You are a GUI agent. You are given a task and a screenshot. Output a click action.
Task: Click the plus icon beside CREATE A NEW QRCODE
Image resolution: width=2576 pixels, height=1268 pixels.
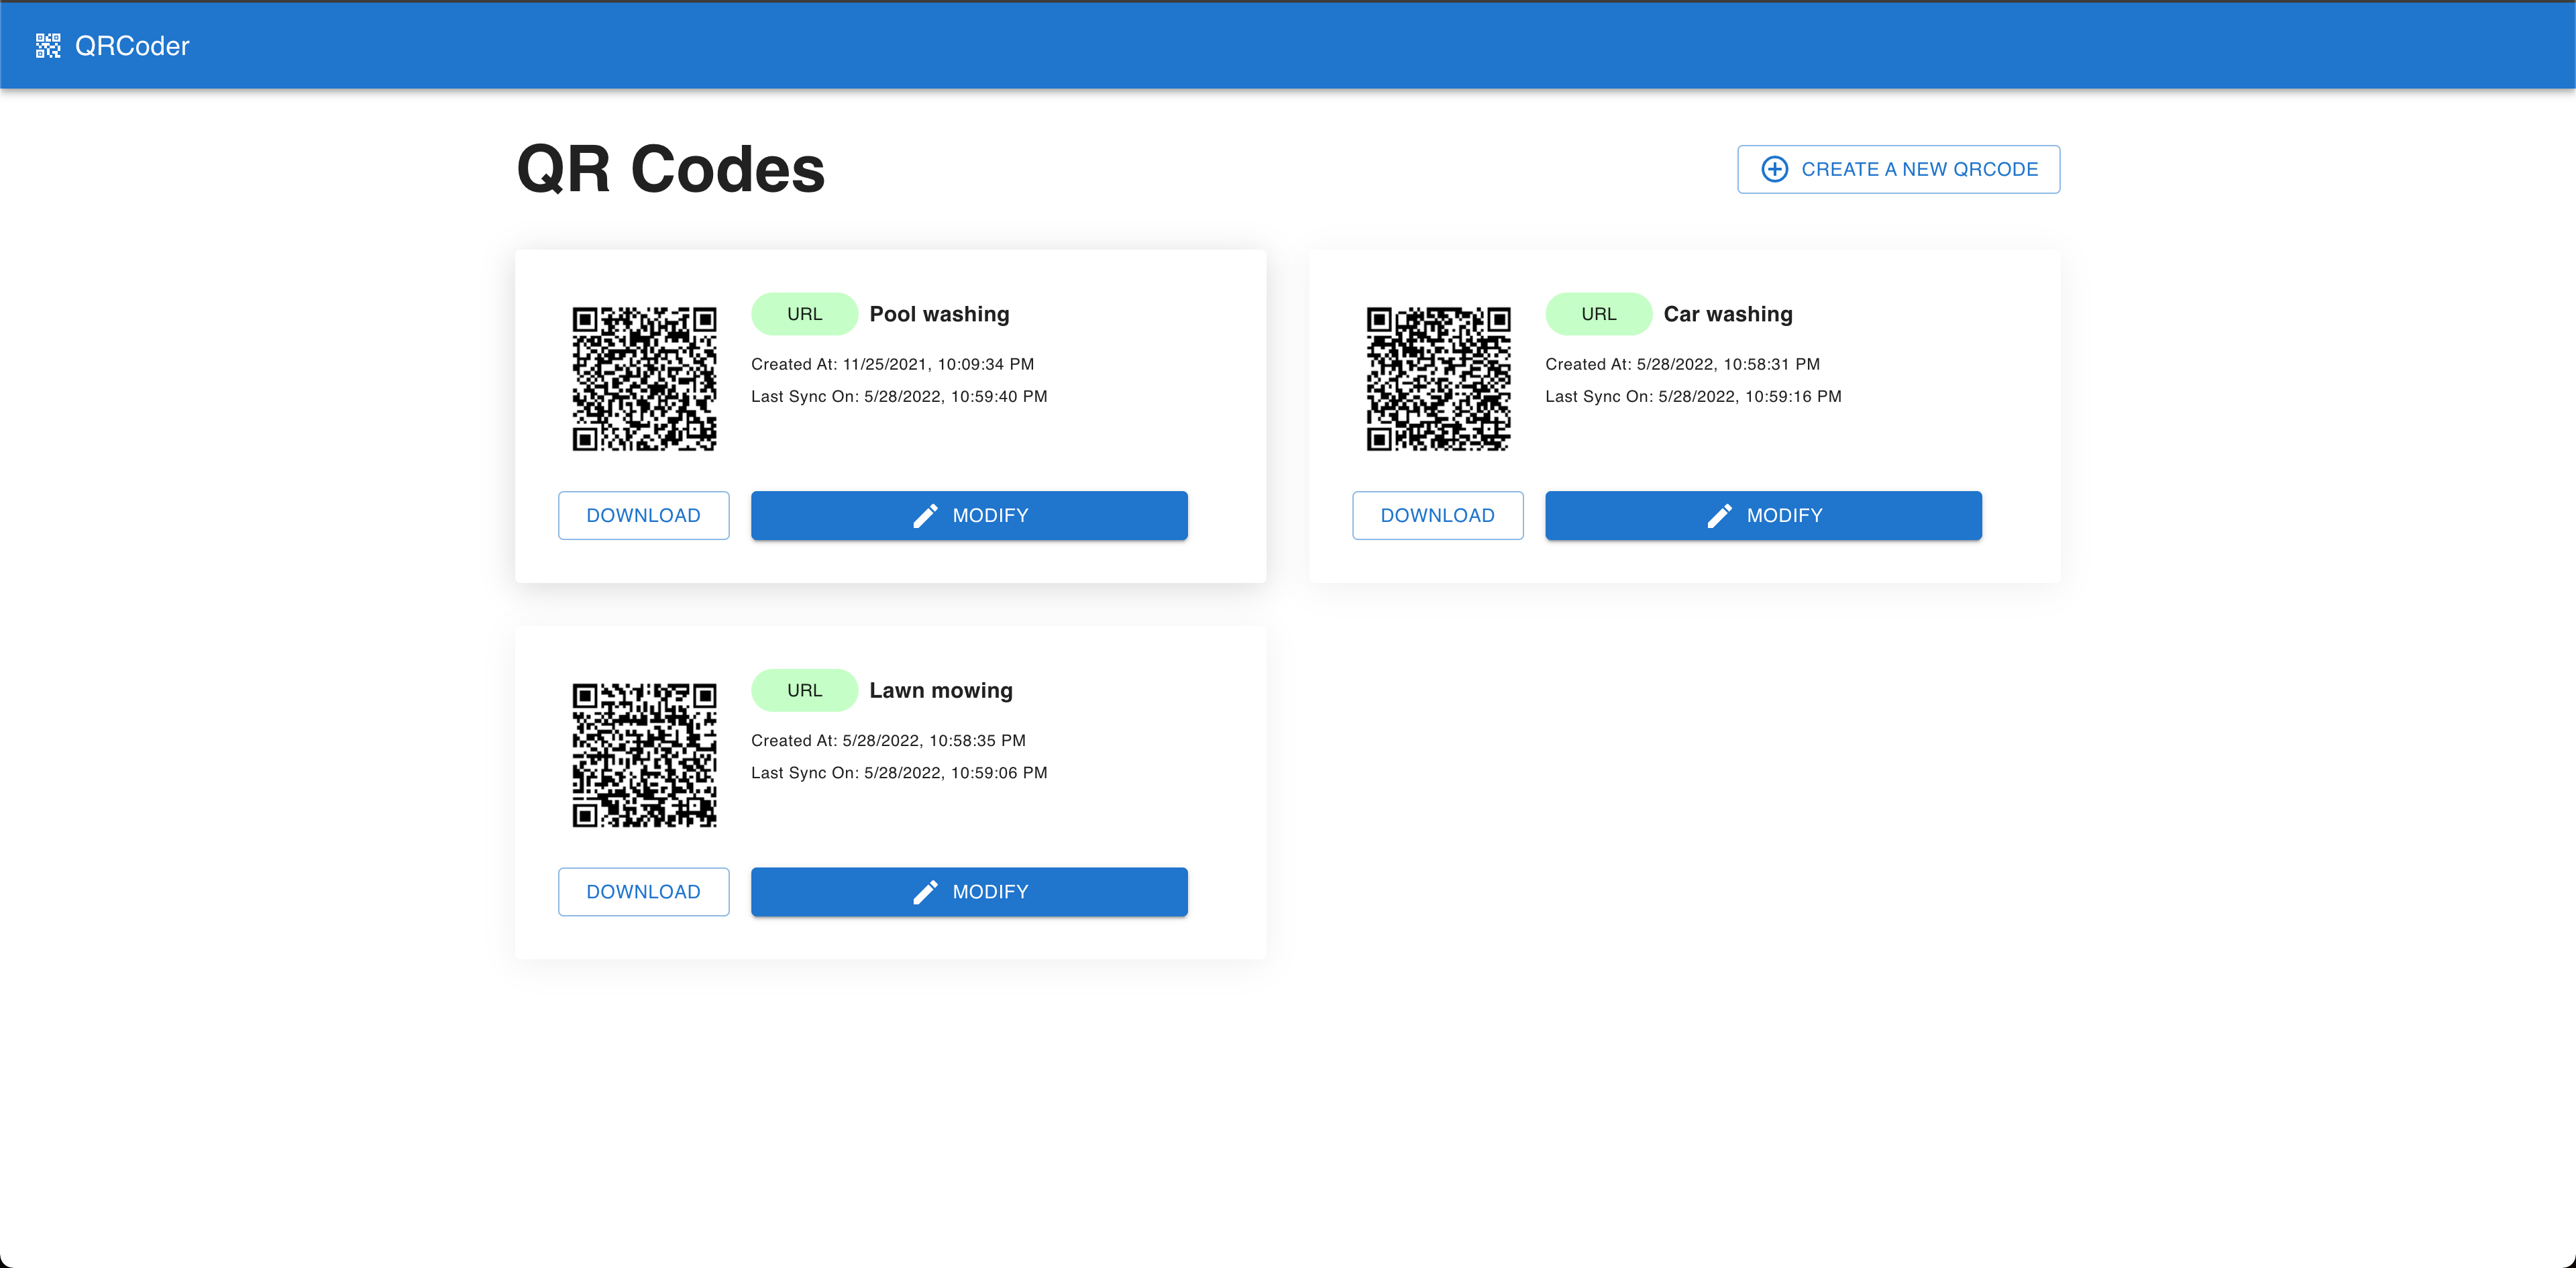point(1774,169)
